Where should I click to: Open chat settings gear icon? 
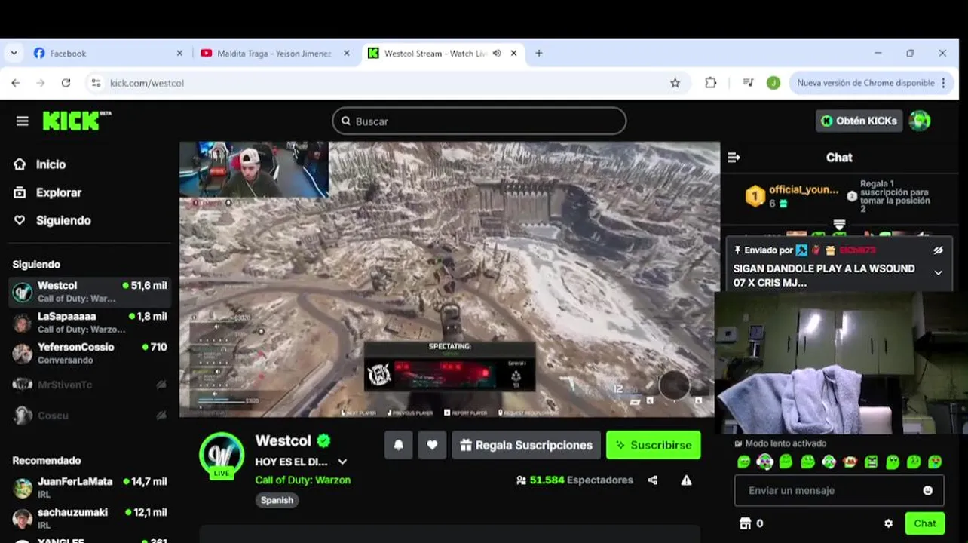coord(888,523)
